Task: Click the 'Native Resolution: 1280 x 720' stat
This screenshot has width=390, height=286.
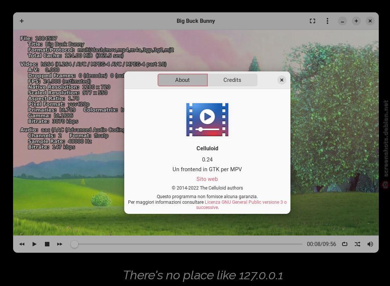Action: (x=69, y=87)
